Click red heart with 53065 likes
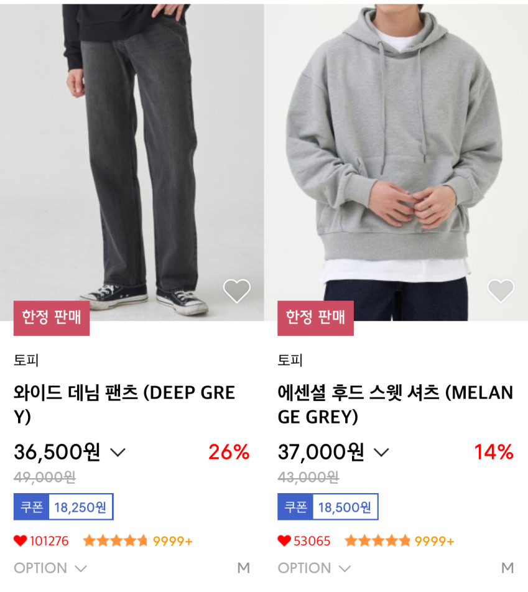The height and width of the screenshot is (592, 528). 284,541
